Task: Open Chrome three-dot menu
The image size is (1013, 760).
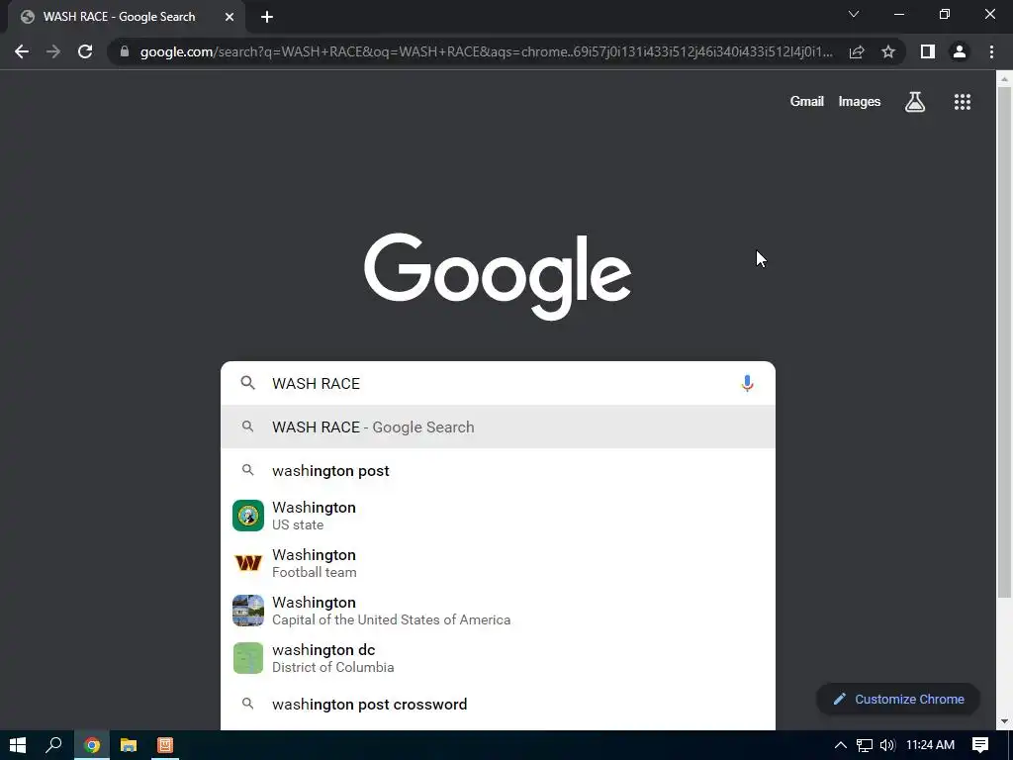Action: 991,51
